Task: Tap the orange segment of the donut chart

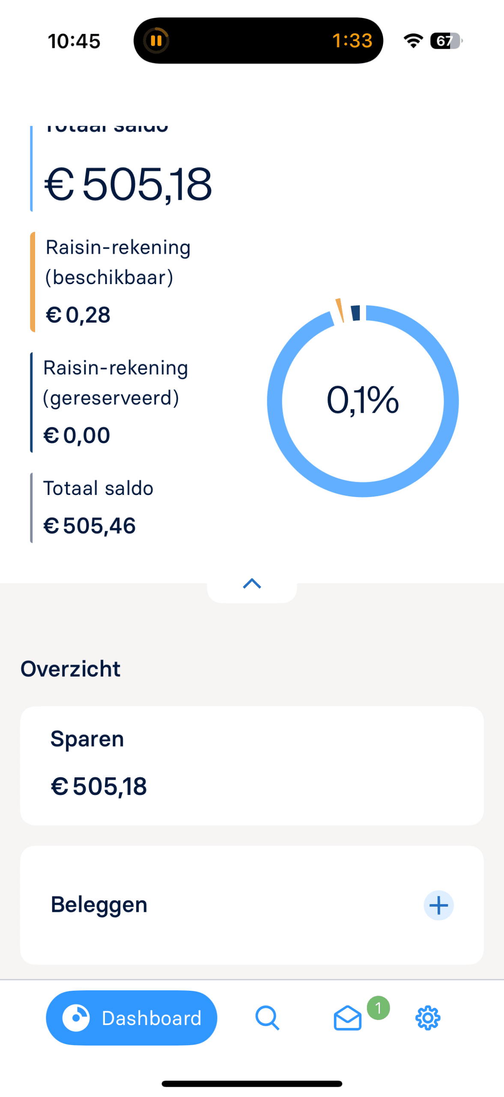Action: 340,310
